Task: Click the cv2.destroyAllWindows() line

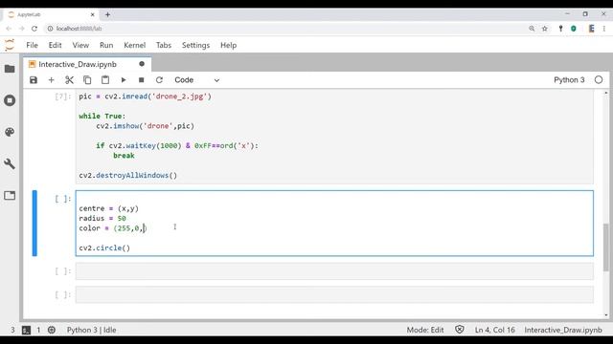Action: (127, 175)
